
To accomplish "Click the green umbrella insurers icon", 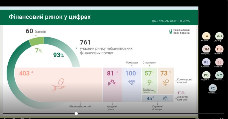I will pos(149,82).
